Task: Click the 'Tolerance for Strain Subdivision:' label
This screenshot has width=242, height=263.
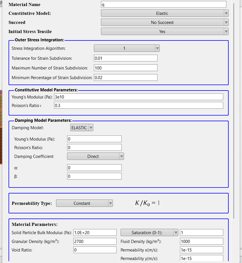Action: click(x=42, y=58)
